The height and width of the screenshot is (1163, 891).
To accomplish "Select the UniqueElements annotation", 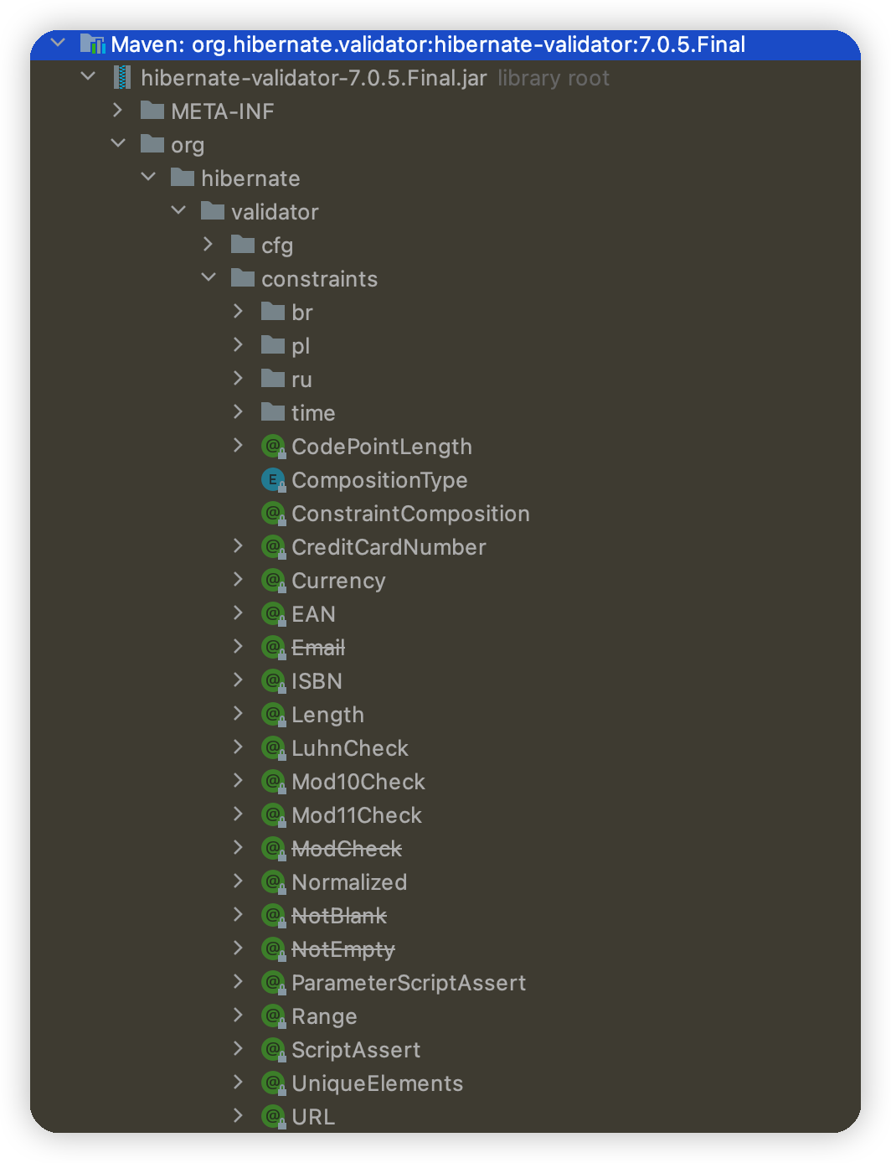I will (x=377, y=1083).
